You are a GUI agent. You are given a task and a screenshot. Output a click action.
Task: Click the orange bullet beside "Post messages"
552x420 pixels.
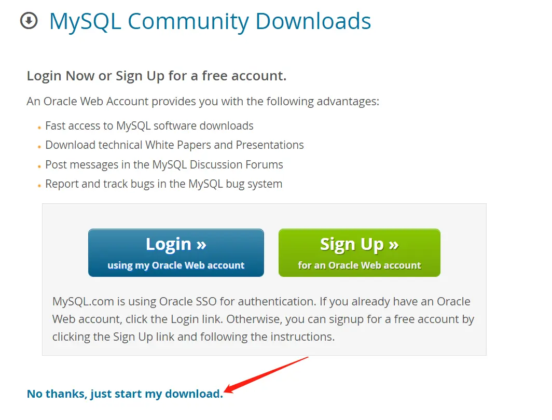(39, 166)
